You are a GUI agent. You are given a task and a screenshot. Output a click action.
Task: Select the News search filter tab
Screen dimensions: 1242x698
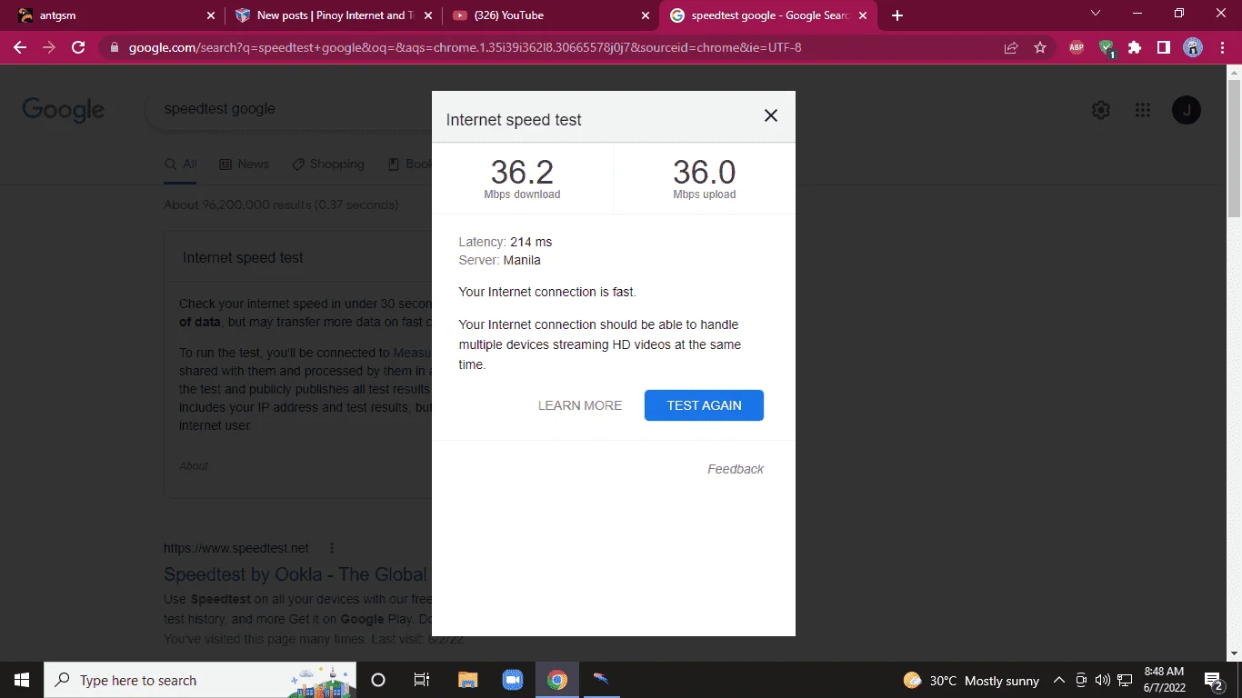pyautogui.click(x=244, y=164)
